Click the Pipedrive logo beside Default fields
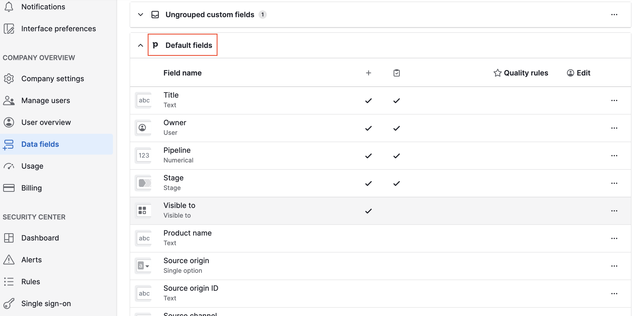Viewport: 632px width, 316px height. pos(155,45)
